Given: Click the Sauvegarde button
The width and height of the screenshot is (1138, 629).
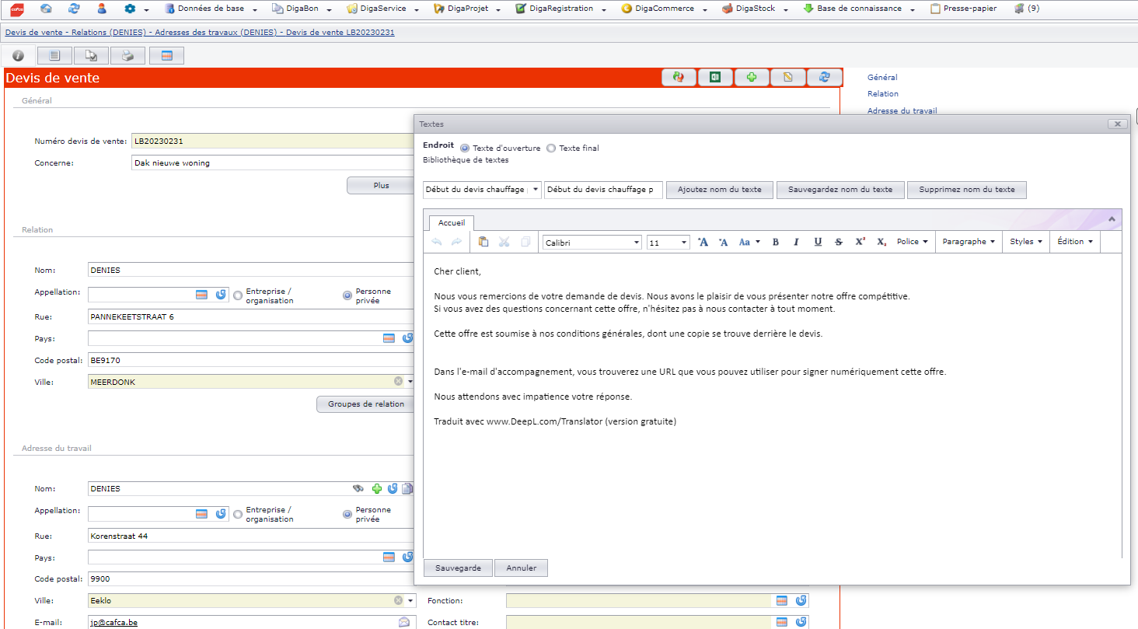Looking at the screenshot, I should (x=459, y=568).
